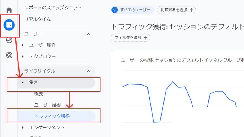Viewport: 244px width, 137px height.
Task: Open the Advertising cursor target icon
Action: pyautogui.click(x=9, y=55)
